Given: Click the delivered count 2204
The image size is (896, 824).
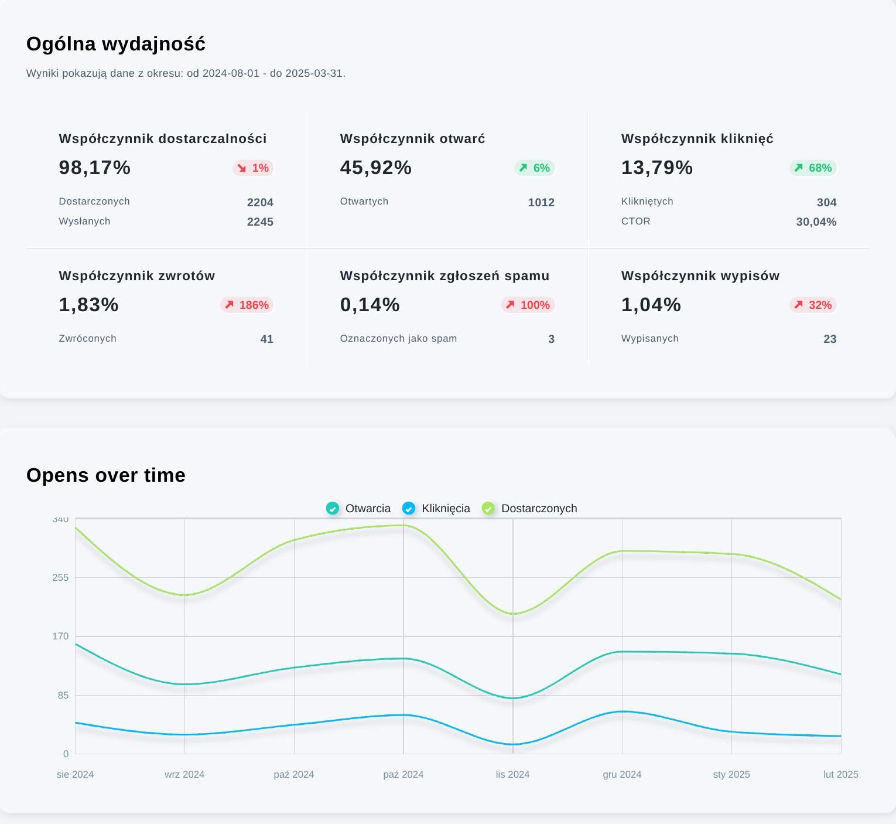Looking at the screenshot, I should click(261, 202).
